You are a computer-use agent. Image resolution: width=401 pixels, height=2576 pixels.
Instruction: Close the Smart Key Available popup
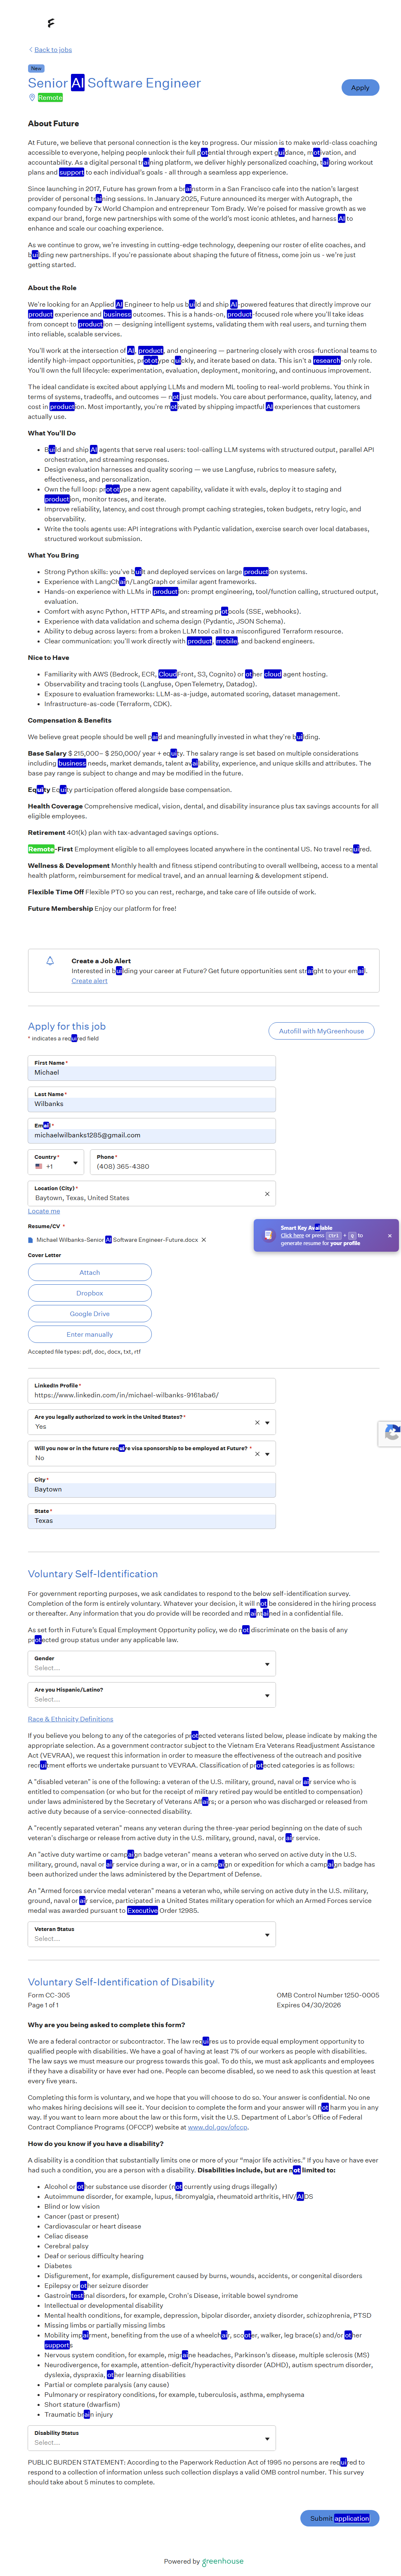click(x=389, y=1235)
